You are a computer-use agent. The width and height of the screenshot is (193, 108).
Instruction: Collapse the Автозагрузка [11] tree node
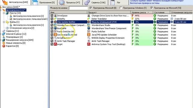(x=1, y=10)
